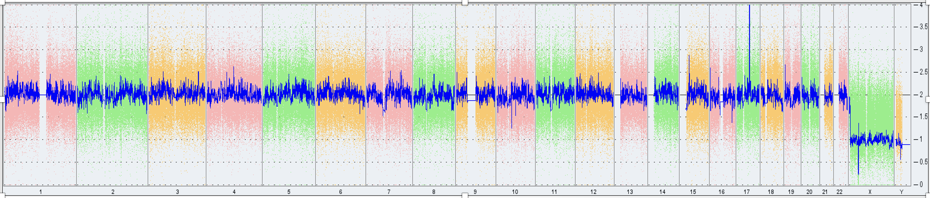
Task: Click the bottom-center resize handle of plot
Action: coord(465,196)
